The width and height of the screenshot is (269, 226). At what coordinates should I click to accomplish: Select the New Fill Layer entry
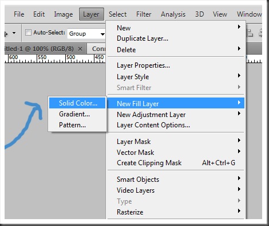pyautogui.click(x=176, y=103)
